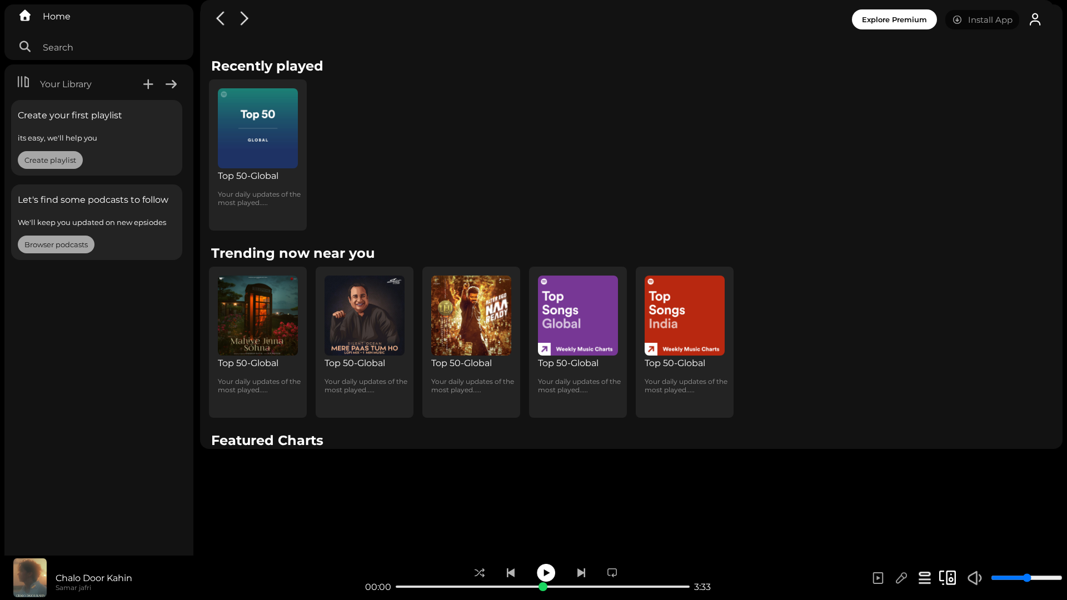Click total duration 3:33
This screenshot has width=1067, height=600.
(702, 587)
